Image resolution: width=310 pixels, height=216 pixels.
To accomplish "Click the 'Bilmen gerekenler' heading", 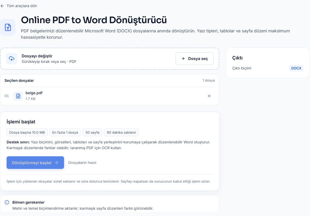I will pos(28,202).
